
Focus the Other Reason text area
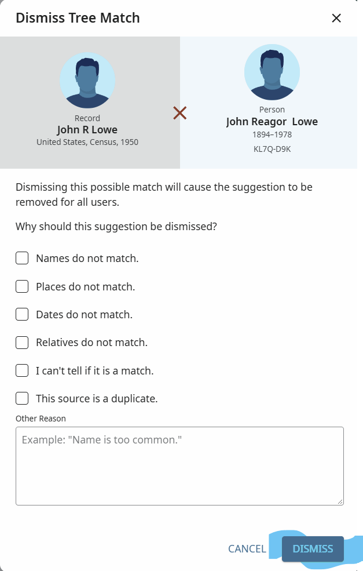[x=179, y=466]
